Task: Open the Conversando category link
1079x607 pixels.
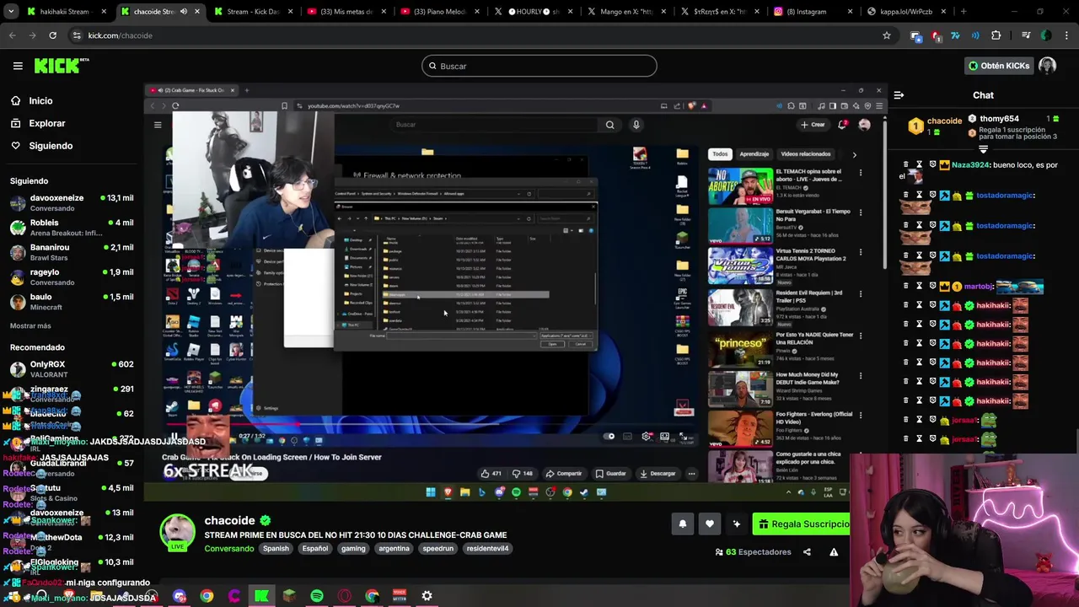Action: pos(228,548)
